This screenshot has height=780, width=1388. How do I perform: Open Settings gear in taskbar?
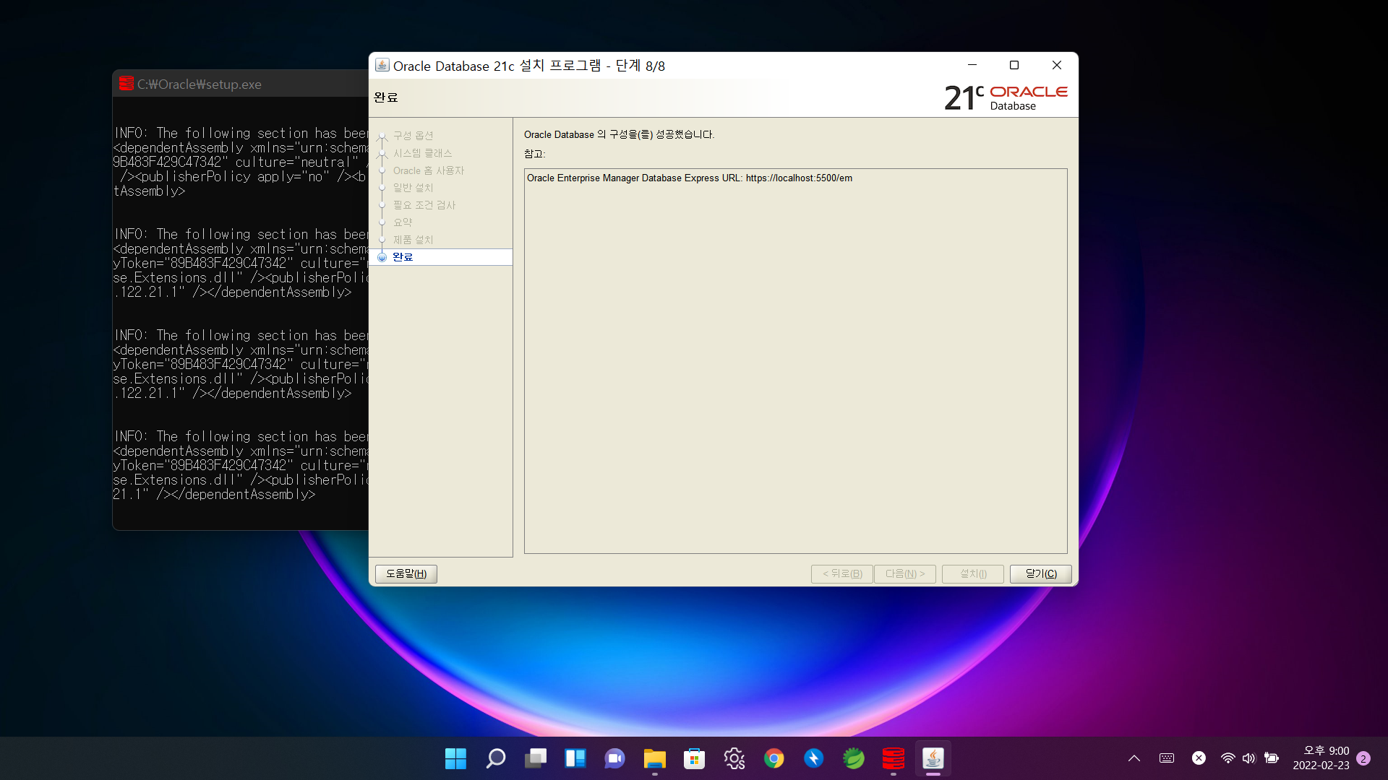pyautogui.click(x=734, y=758)
